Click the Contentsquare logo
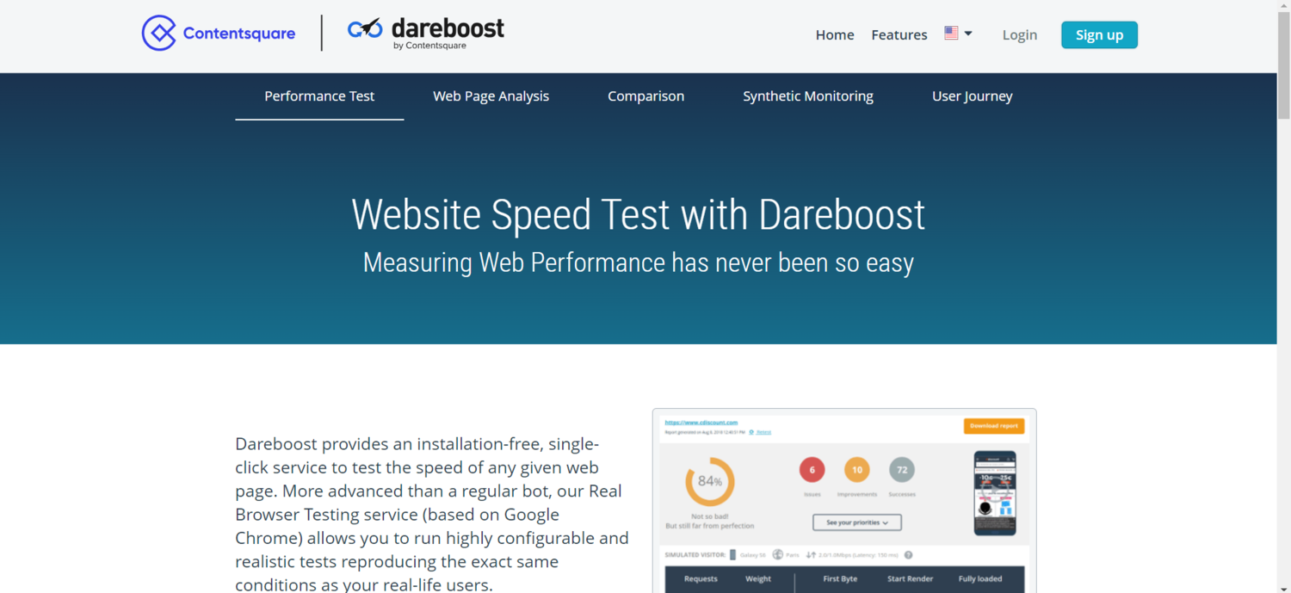 [x=219, y=34]
